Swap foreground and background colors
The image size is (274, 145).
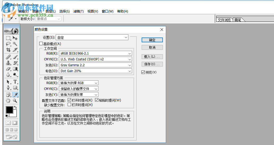coord(15,107)
